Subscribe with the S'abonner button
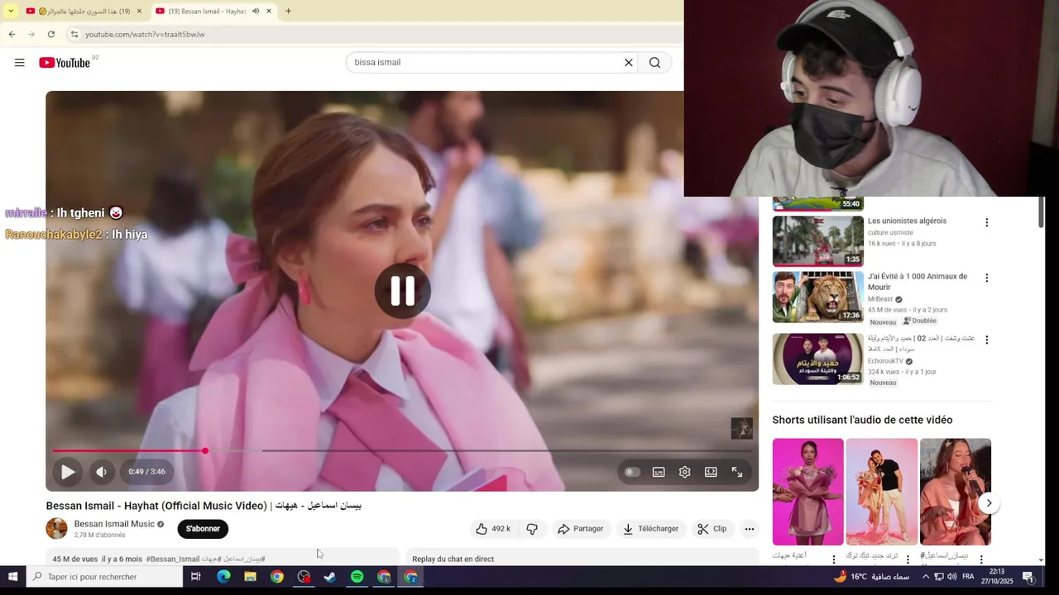 (203, 529)
